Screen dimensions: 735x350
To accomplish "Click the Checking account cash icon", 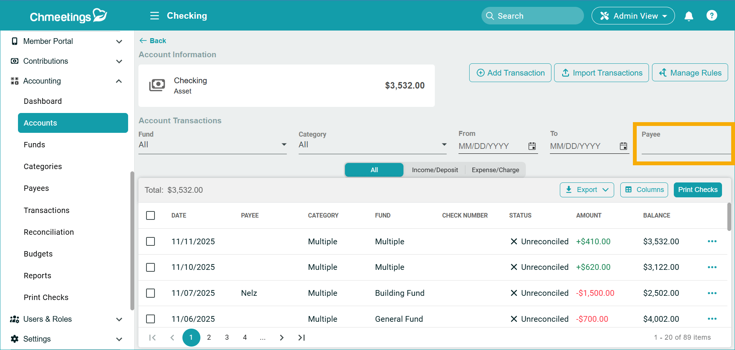I will point(157,85).
